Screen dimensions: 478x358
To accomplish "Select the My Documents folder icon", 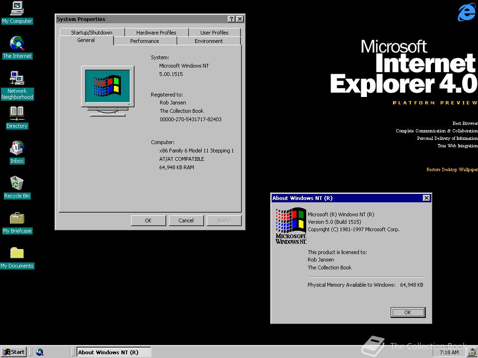I will [x=17, y=257].
